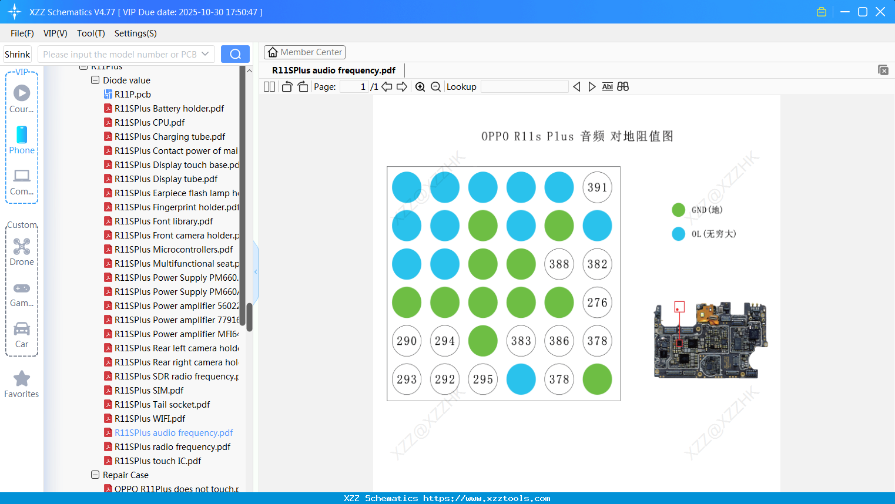This screenshot has height=504, width=895.
Task: Collapse the R11Plus tree node
Action: 83,67
